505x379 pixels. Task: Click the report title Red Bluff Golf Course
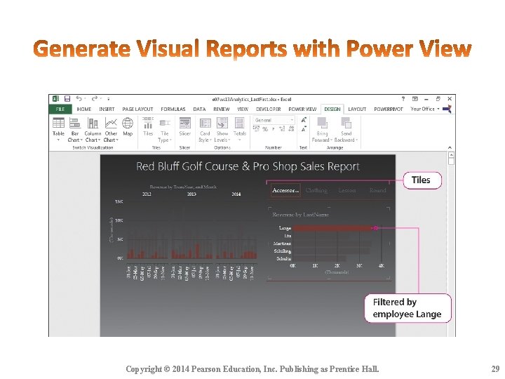248,166
